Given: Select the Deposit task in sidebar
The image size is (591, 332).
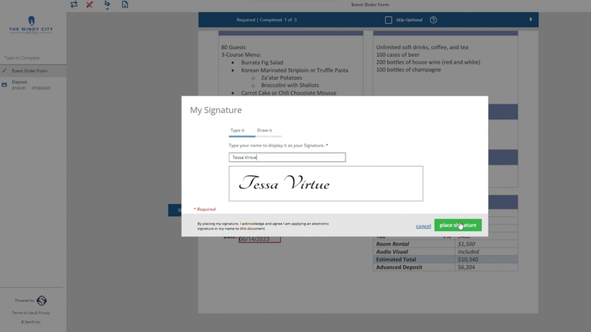Looking at the screenshot, I should 20,82.
